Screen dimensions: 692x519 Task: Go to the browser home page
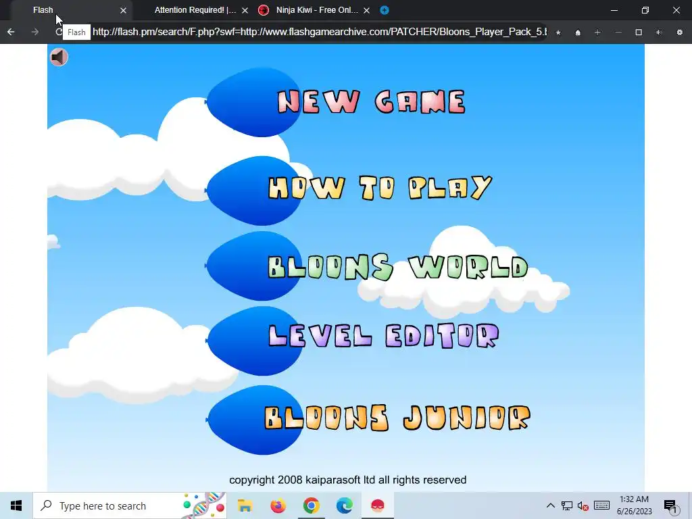click(x=578, y=32)
